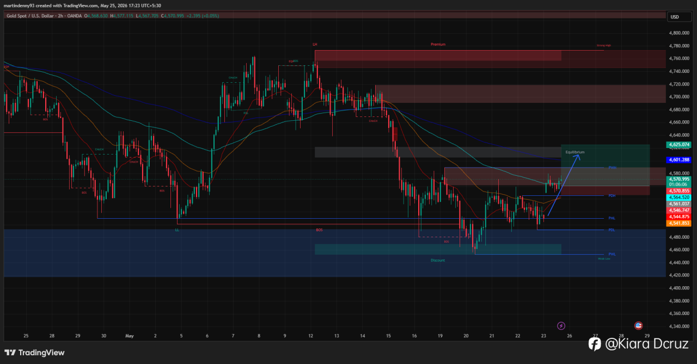Click the PWL level line label
Image resolution: width=697 pixels, height=364 pixels.
point(612,254)
